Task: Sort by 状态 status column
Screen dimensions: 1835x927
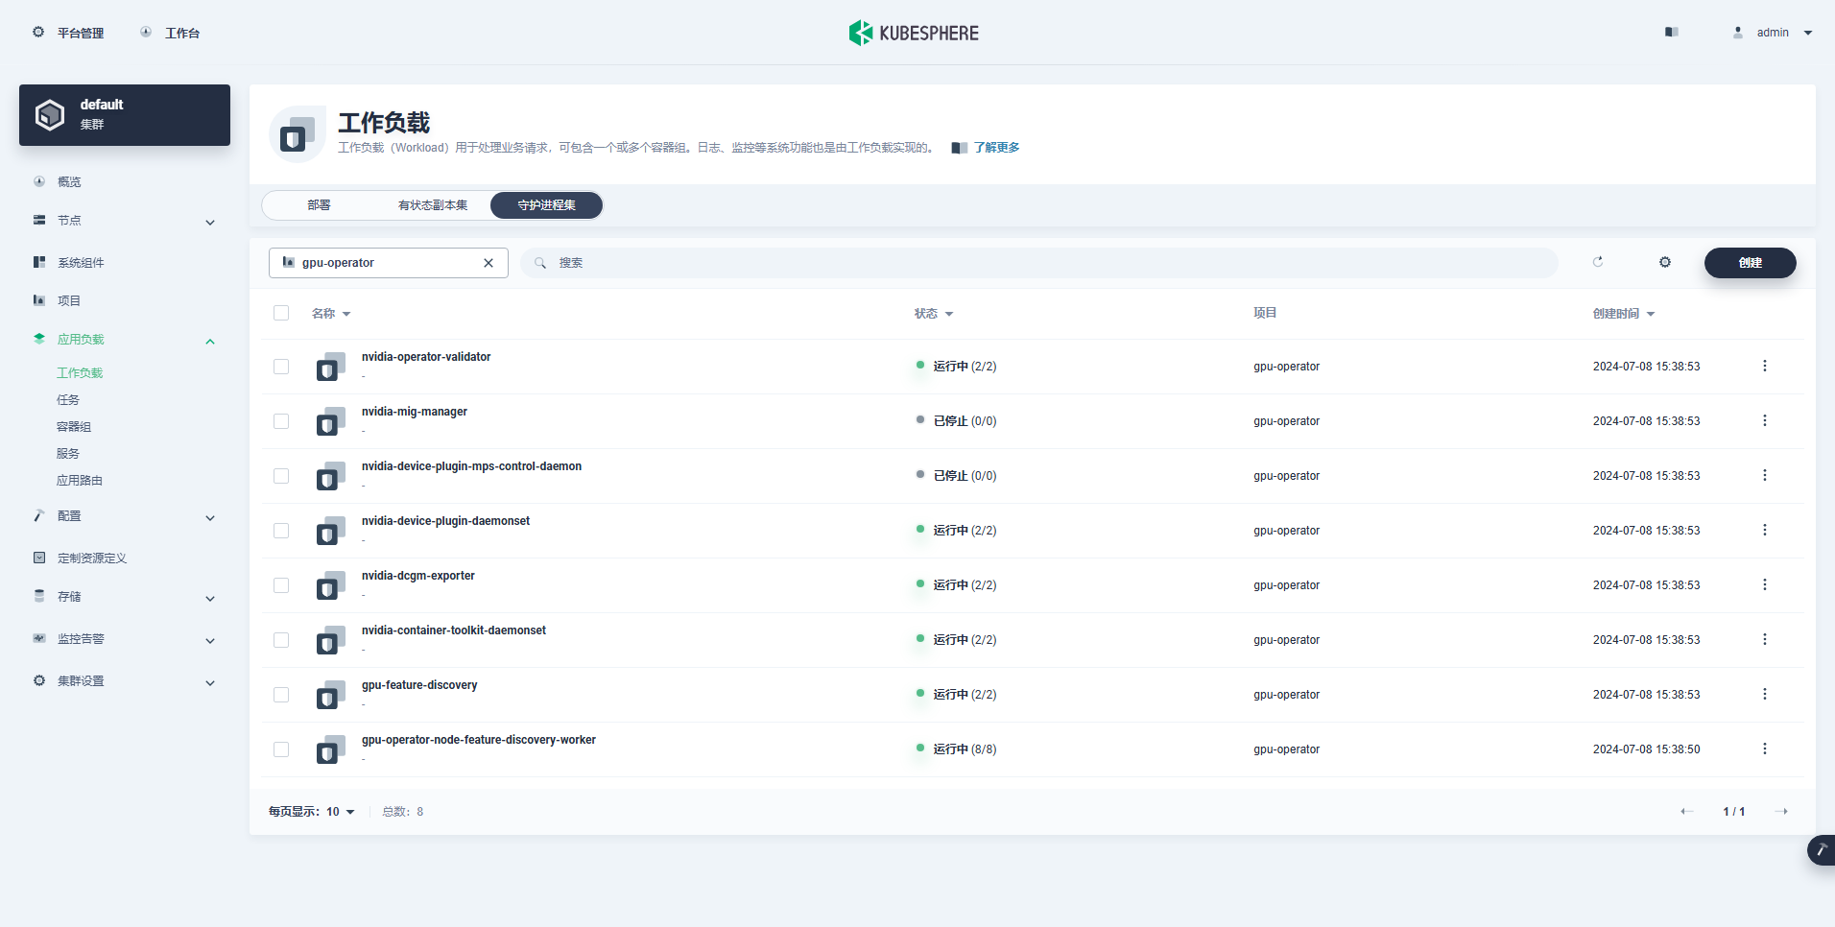Action: [934, 314]
